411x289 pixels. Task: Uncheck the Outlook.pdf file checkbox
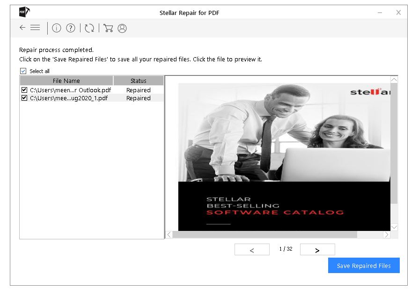pyautogui.click(x=24, y=90)
